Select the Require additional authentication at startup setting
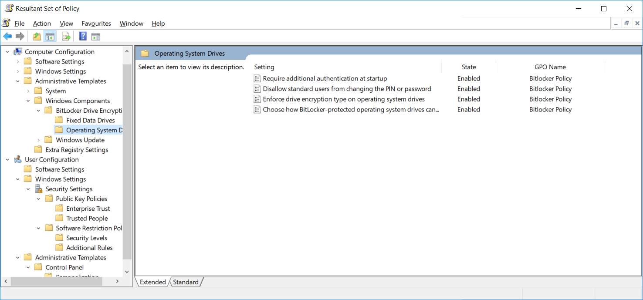The image size is (643, 300). pos(324,78)
